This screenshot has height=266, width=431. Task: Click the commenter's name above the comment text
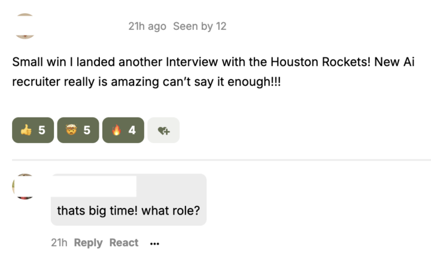tap(94, 185)
